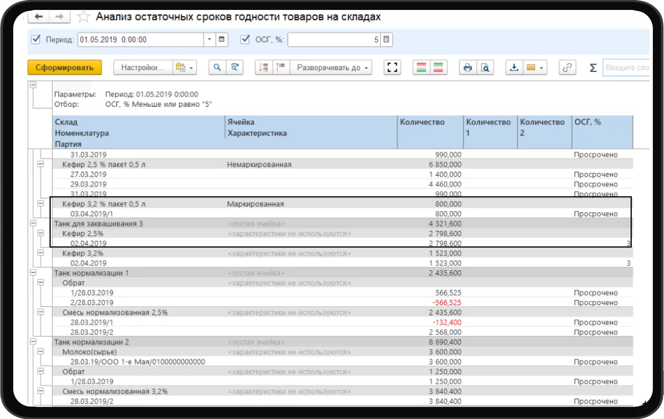Collapse the Кефир 3,2 % пакет row
664x419 pixels.
(x=41, y=204)
